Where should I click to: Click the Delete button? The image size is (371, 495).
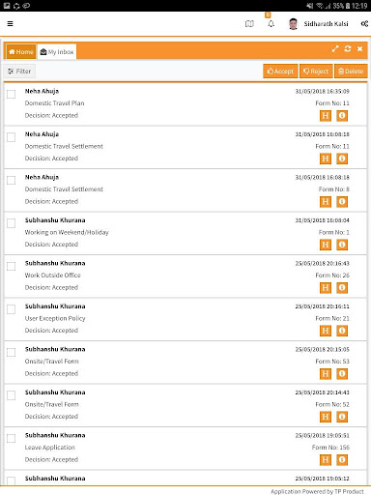[351, 72]
